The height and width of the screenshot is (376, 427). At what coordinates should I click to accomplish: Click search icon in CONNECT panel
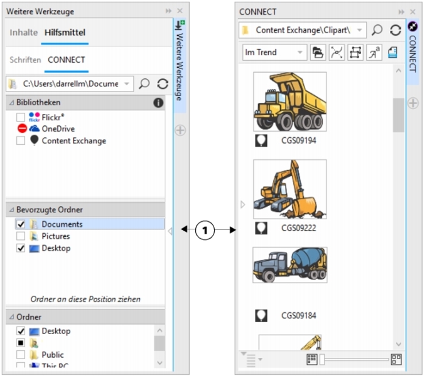click(377, 30)
